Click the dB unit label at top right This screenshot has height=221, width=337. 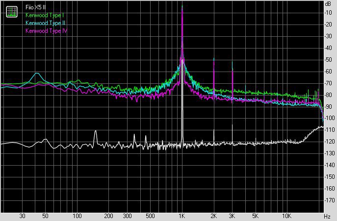click(328, 3)
